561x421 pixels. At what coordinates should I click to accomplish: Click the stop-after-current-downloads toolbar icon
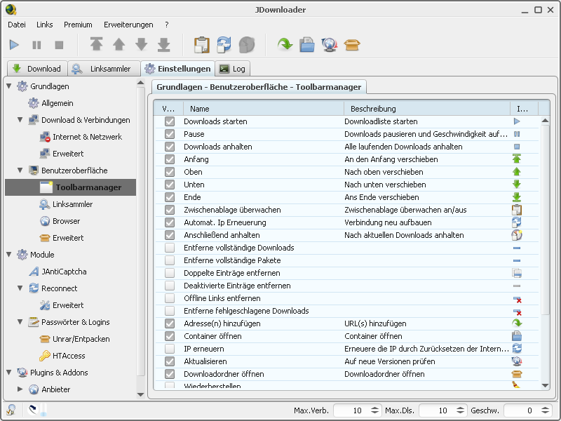coord(247,45)
